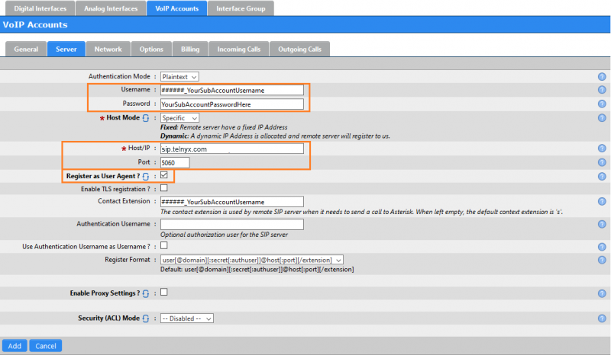Open help icon next to Username field
This screenshot has height=355, width=611.
click(x=602, y=90)
